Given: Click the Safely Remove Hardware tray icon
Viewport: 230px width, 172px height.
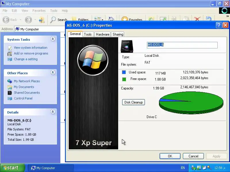Looking at the screenshot, I should 193,168.
